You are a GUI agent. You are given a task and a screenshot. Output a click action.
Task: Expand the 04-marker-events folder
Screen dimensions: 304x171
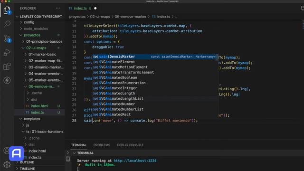[39, 74]
